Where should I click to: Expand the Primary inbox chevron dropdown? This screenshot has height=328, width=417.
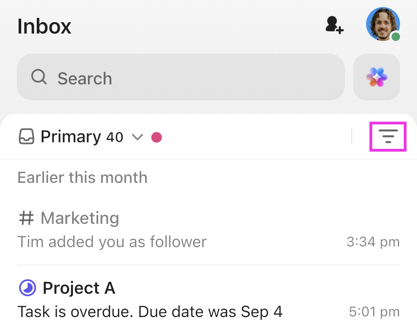[137, 137]
